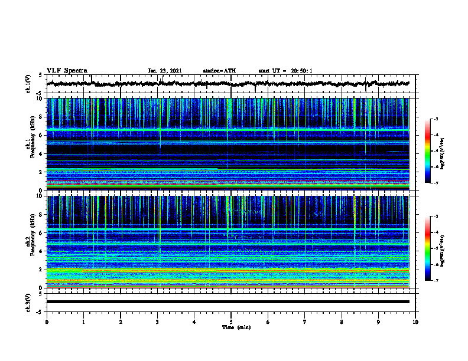Click the "-7" tick on ch.1 colorbar
This screenshot has width=468, height=361.
(x=436, y=183)
